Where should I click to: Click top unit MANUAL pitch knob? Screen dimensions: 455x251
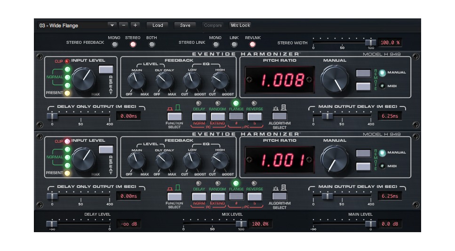pos(335,79)
